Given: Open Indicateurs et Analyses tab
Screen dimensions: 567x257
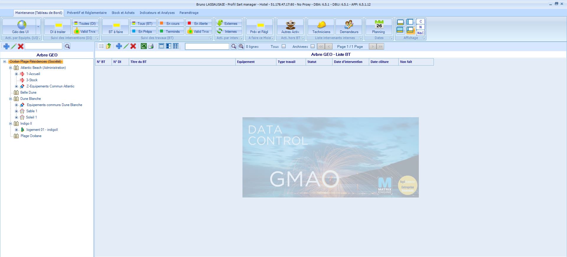Looking at the screenshot, I should click(157, 13).
